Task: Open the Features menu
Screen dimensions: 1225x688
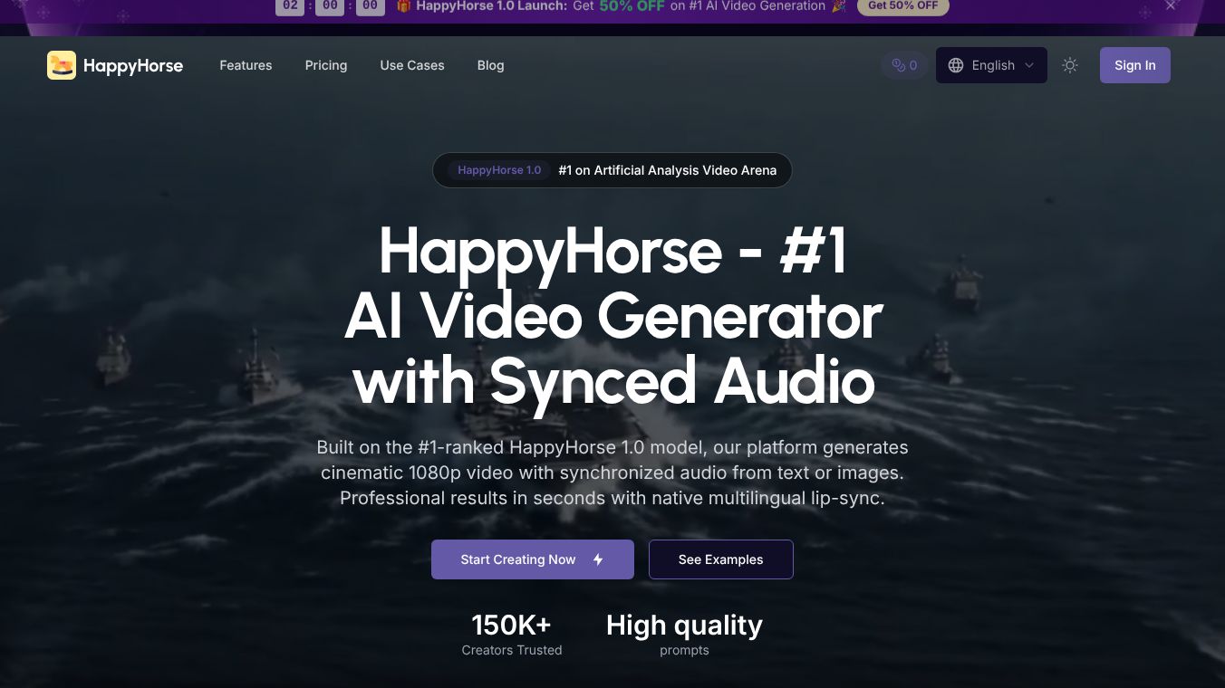Action: (x=246, y=65)
